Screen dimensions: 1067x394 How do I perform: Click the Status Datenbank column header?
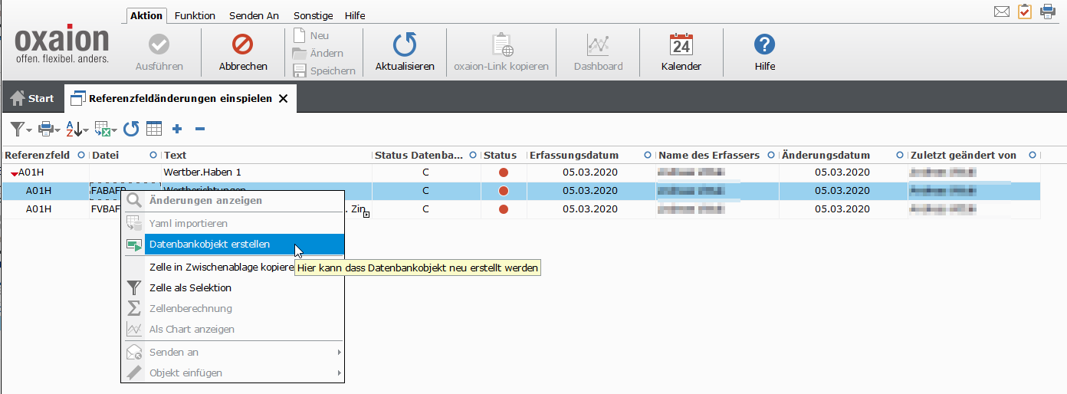[419, 155]
